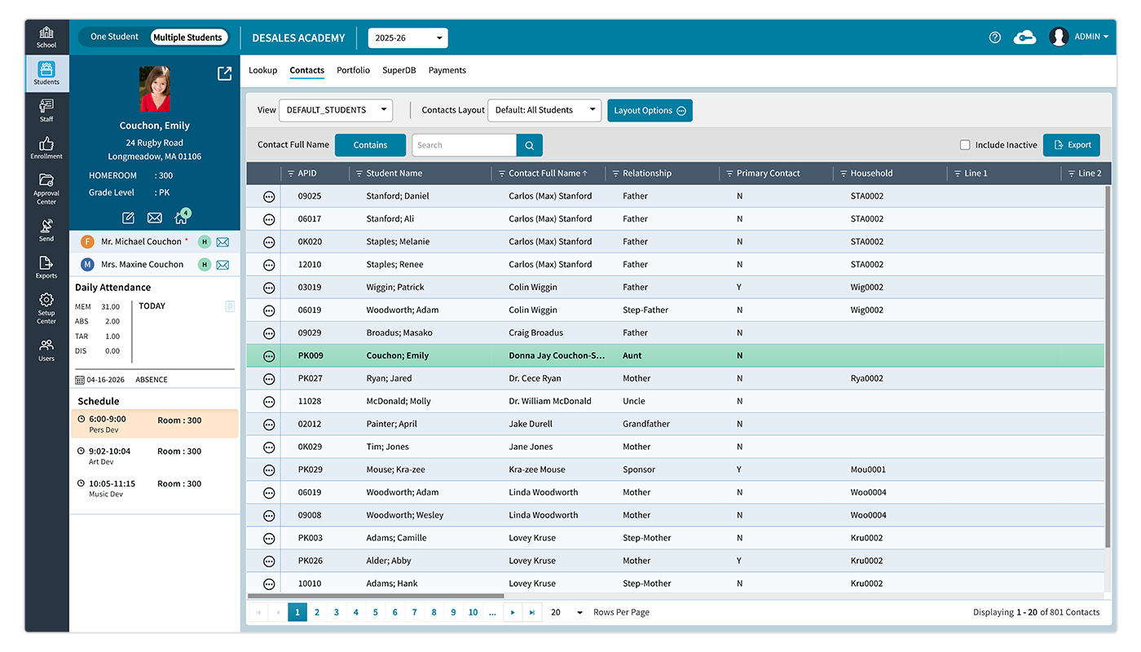Select the 10:05-11:15 Music Dev schedule entry
Image resolution: width=1141 pixels, height=652 pixels.
155,488
